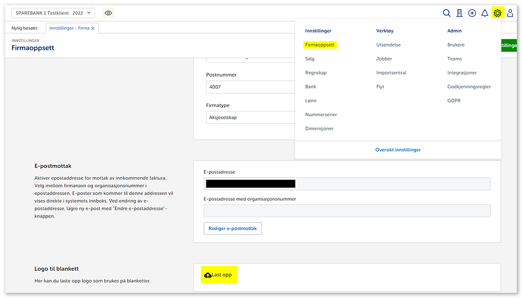The image size is (522, 298).
Task: Click the settings gear icon
Action: tap(497, 13)
